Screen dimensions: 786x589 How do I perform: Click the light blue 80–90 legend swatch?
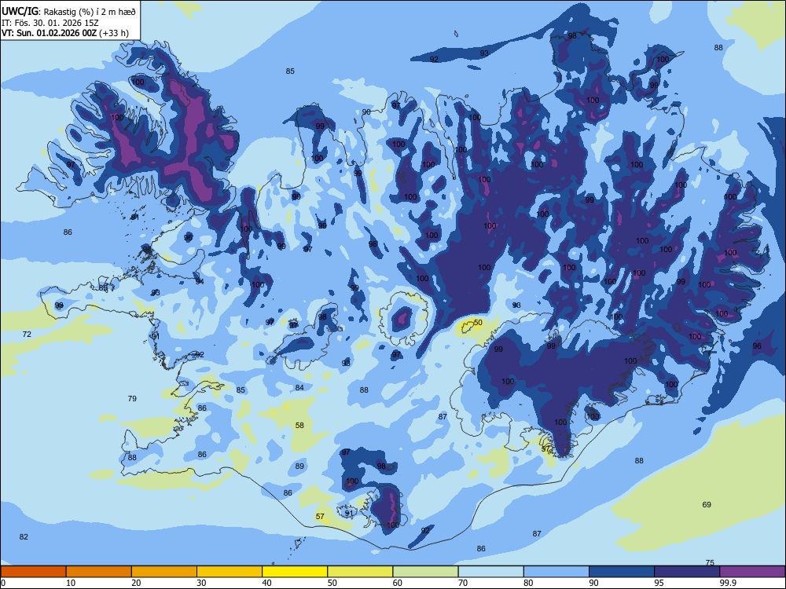[x=556, y=572]
